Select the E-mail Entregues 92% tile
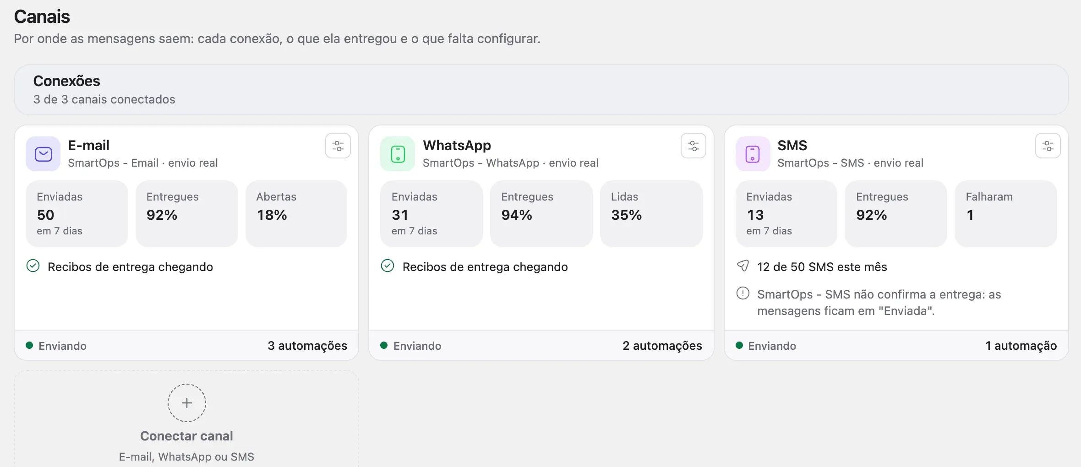The image size is (1081, 467). pos(186,214)
